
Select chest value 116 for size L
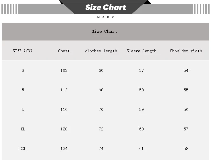click(x=64, y=109)
